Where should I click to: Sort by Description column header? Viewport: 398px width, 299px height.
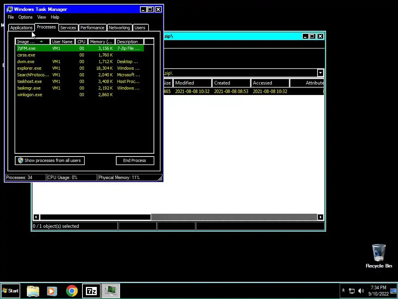(x=129, y=42)
